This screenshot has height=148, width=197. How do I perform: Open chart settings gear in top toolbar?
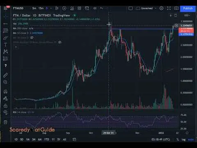click(x=161, y=8)
